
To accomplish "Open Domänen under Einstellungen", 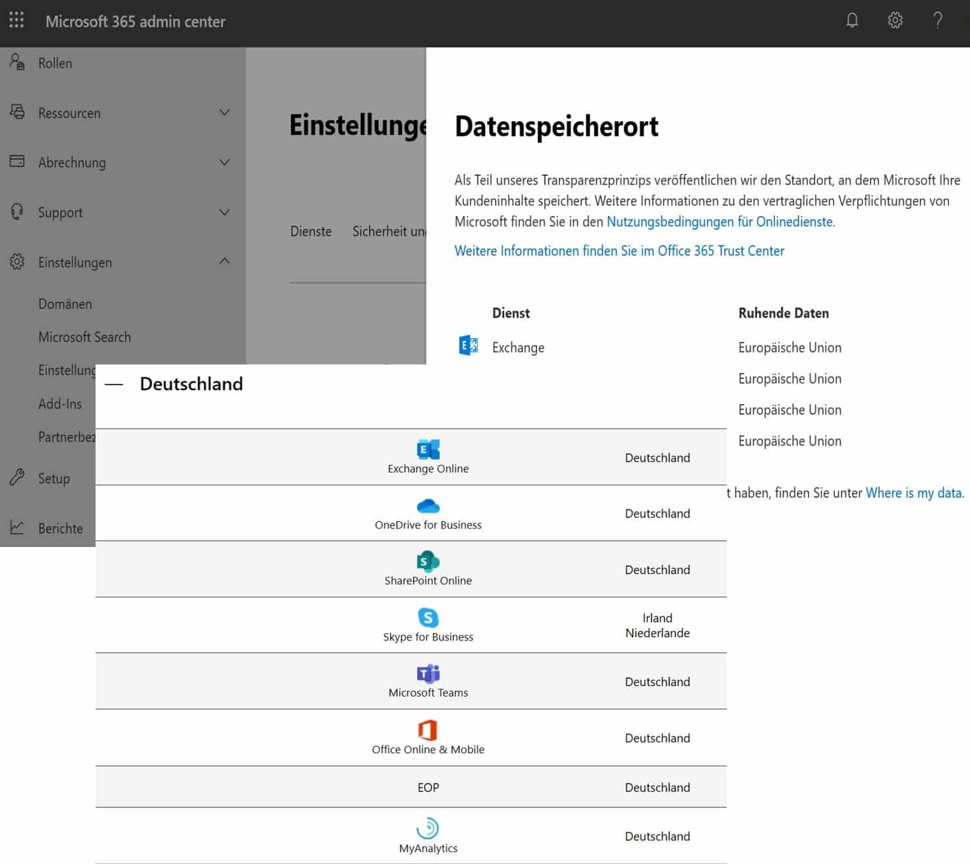I will [x=65, y=304].
